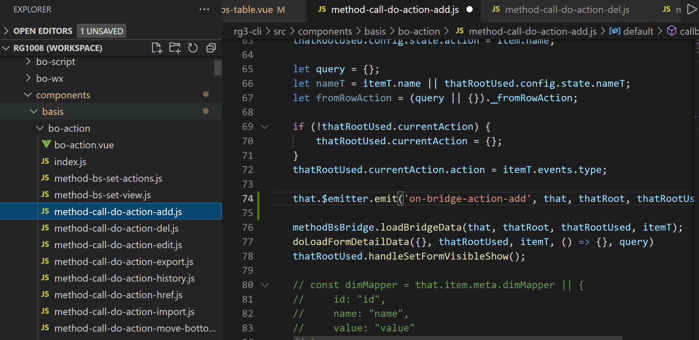Click the callb cube icon in breadcrumbs
The width and height of the screenshot is (699, 340).
pos(672,31)
